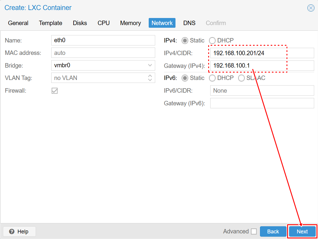Close the Create LXC Container dialog
Viewport: 318px width, 239px height.
(x=311, y=8)
